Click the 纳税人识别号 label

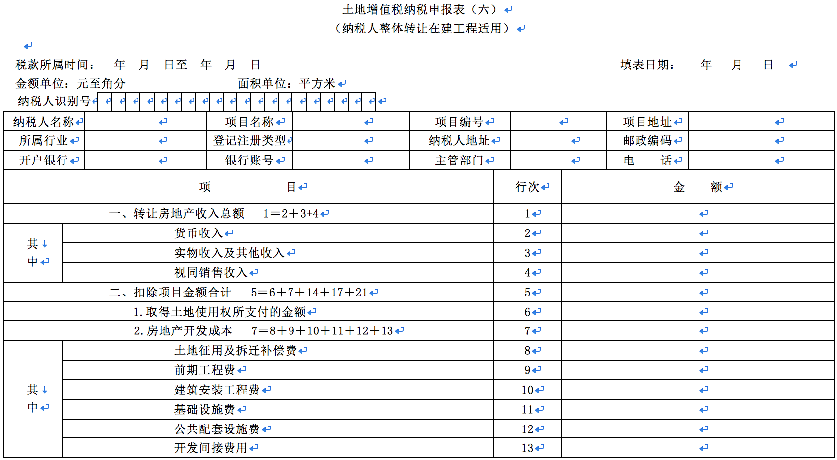tap(54, 101)
